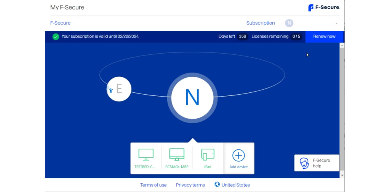
Task: Expand the account dropdown arrow in header
Action: [x=337, y=24]
